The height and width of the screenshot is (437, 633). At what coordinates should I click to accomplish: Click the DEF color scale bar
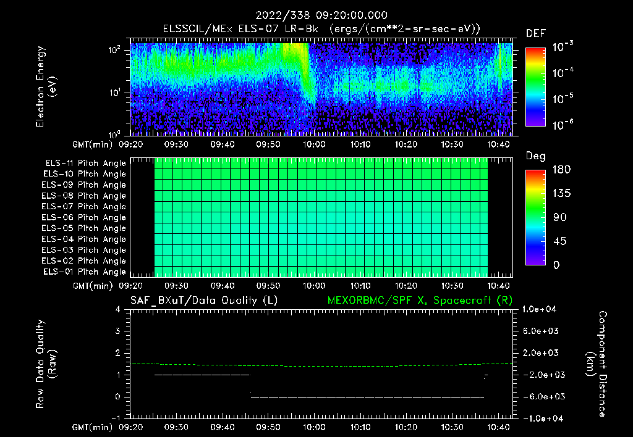535,86
